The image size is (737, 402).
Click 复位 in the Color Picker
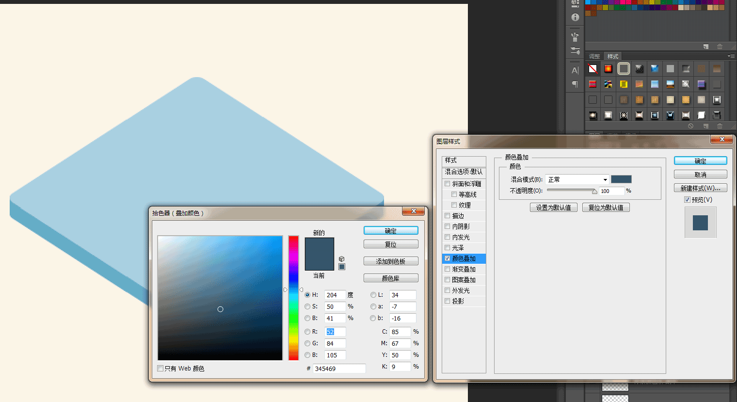pos(391,244)
